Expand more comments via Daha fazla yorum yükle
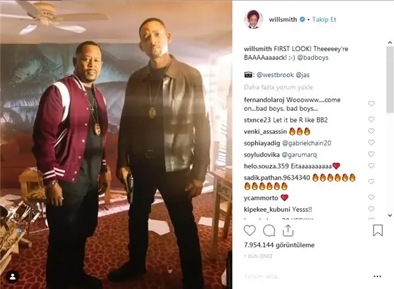The height and width of the screenshot is (289, 394). 278,87
